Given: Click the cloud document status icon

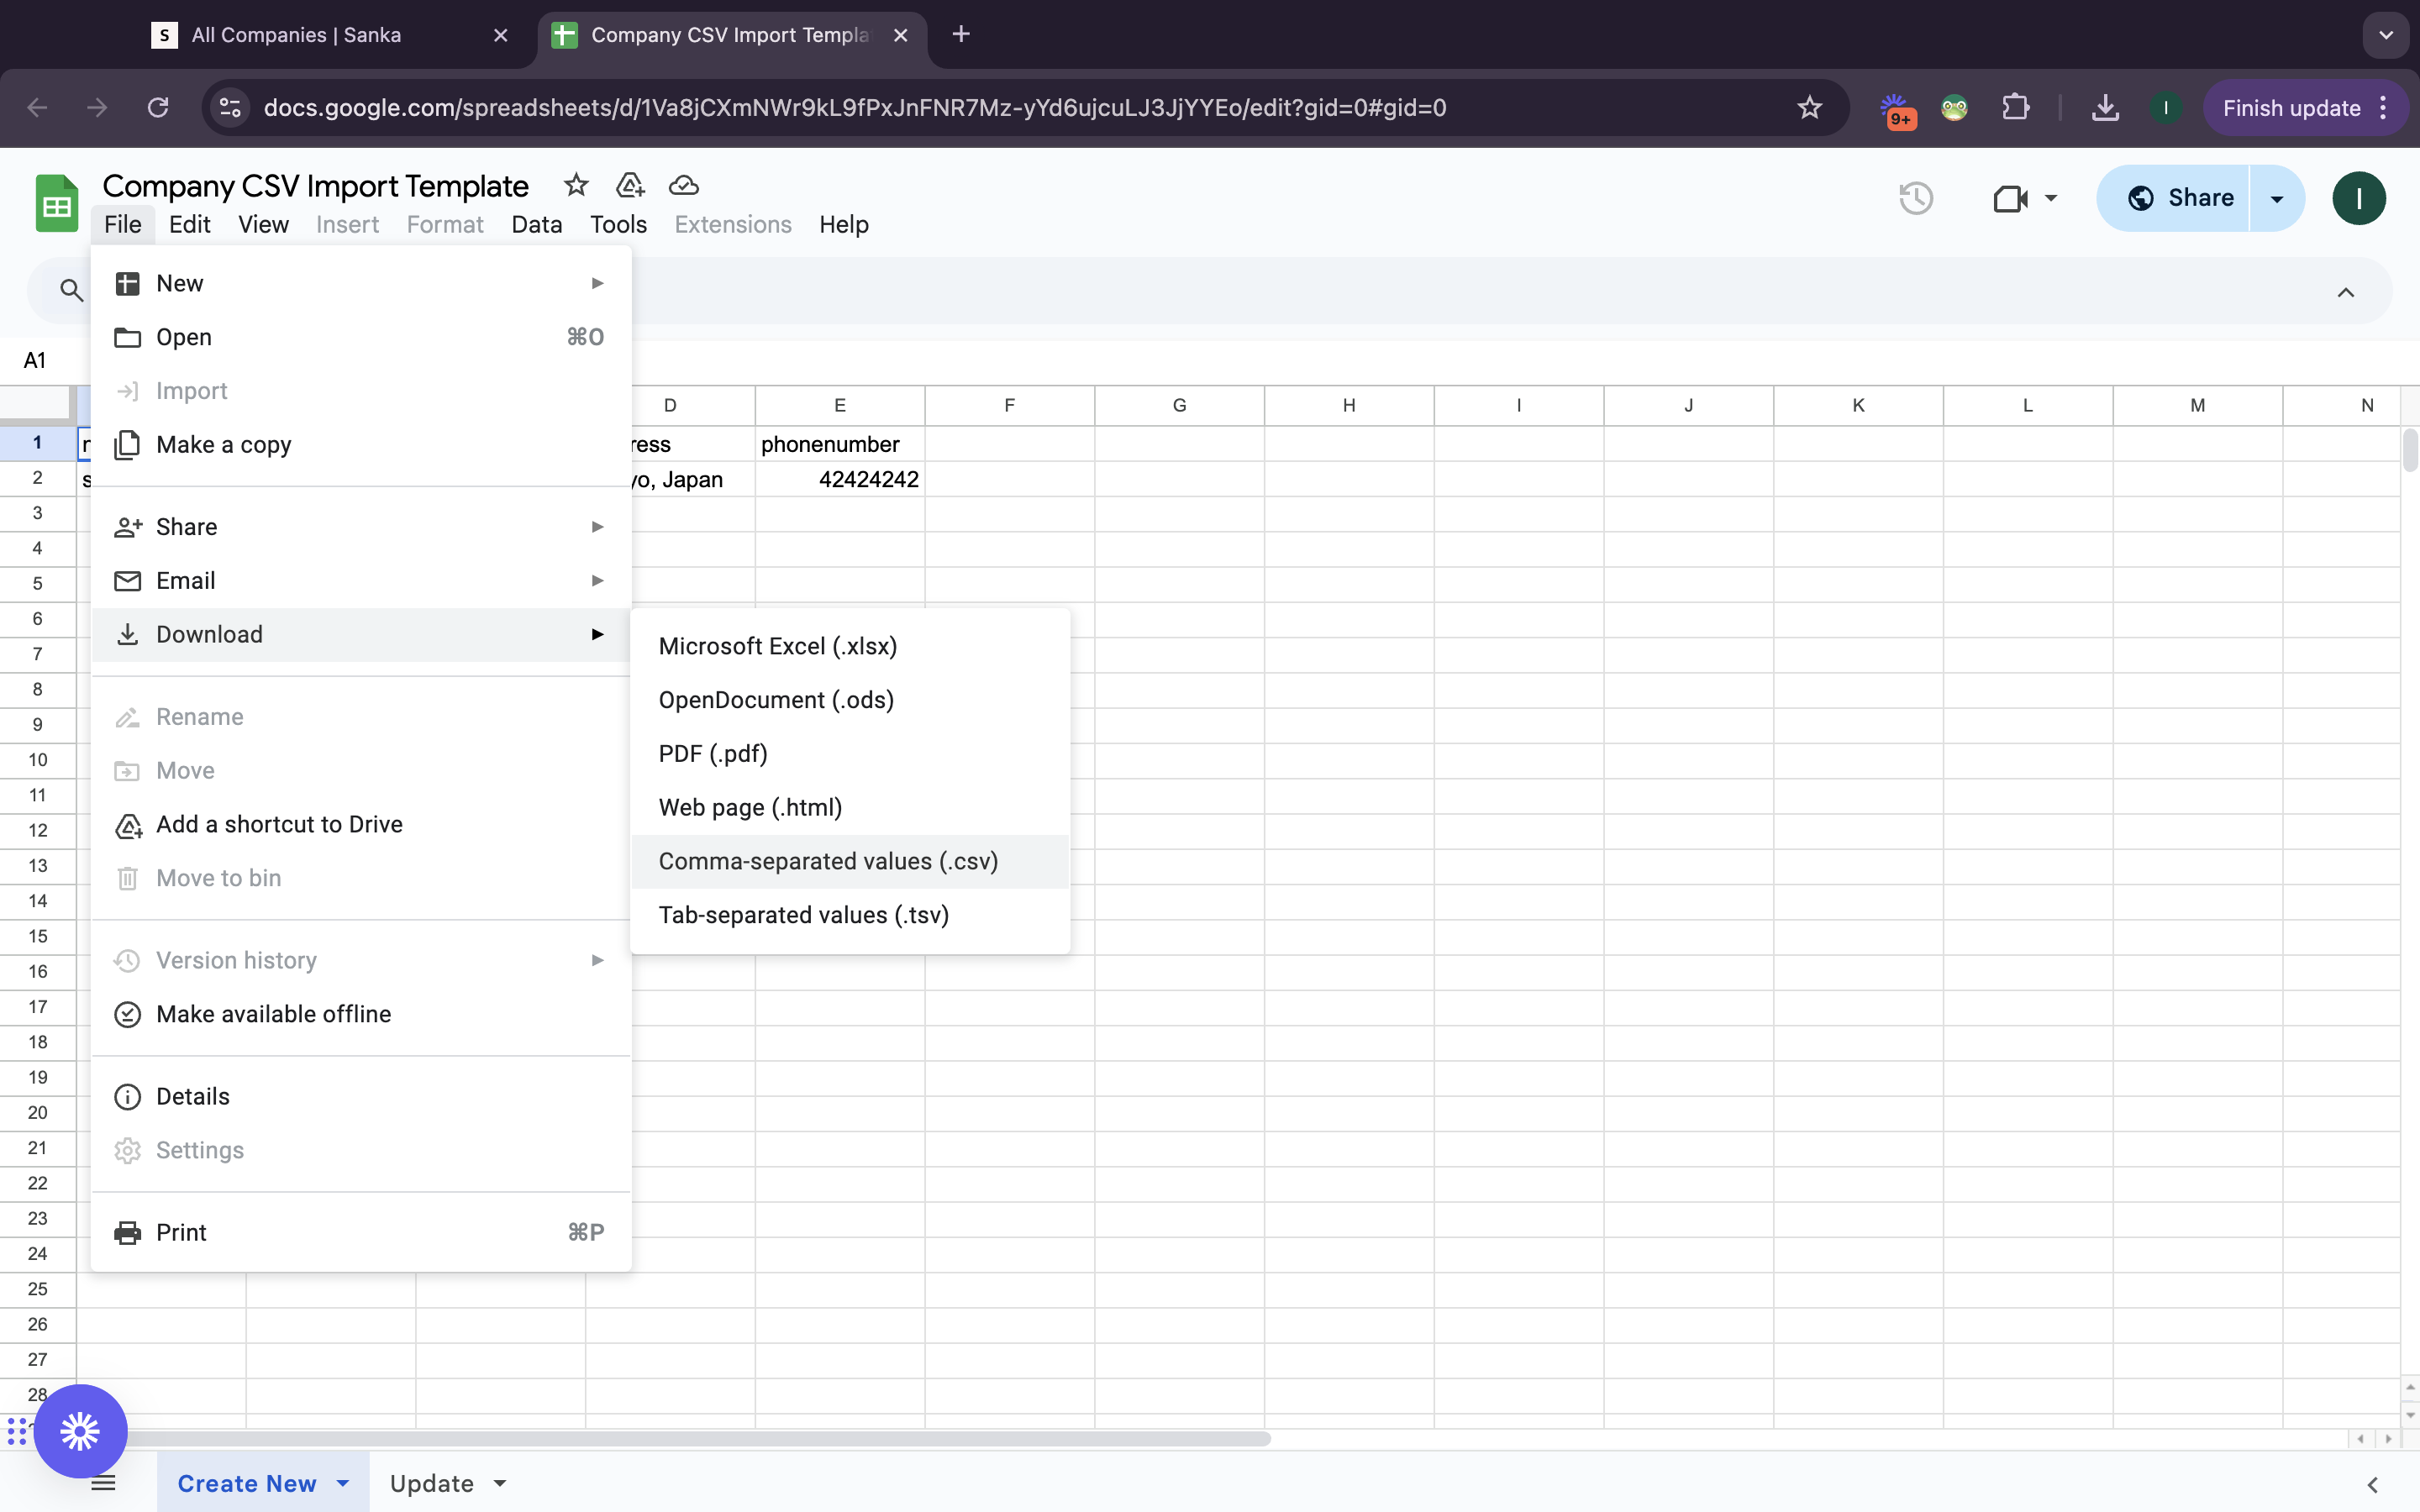Looking at the screenshot, I should [683, 185].
